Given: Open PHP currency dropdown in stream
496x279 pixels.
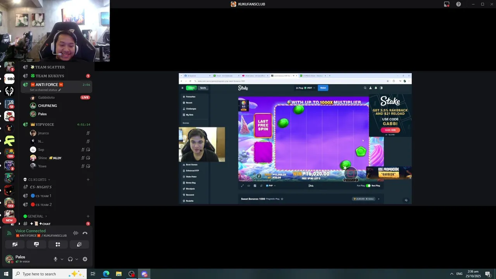Looking at the screenshot, I should [x=271, y=186].
